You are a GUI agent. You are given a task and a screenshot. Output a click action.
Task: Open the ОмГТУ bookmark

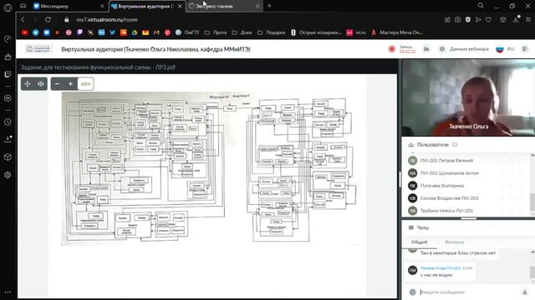click(187, 32)
